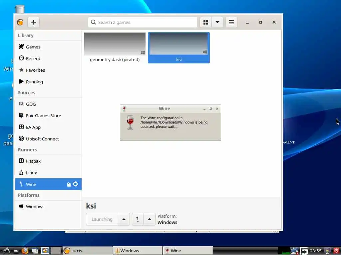This screenshot has width=341, height=255.
Task: Switch to Wine taskbar window button
Action: click(188, 251)
